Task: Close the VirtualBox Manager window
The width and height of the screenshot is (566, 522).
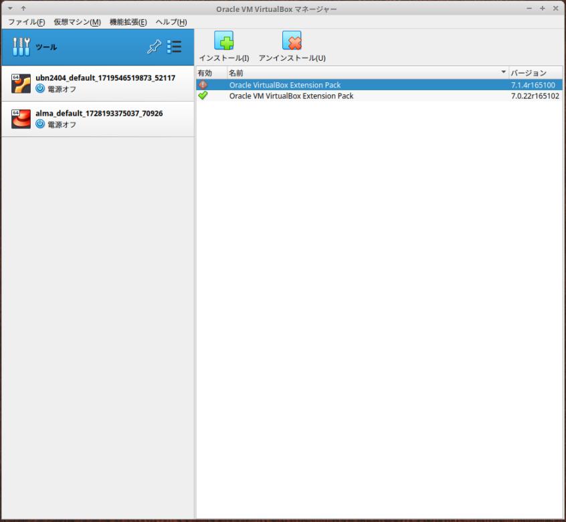Action: (x=555, y=8)
